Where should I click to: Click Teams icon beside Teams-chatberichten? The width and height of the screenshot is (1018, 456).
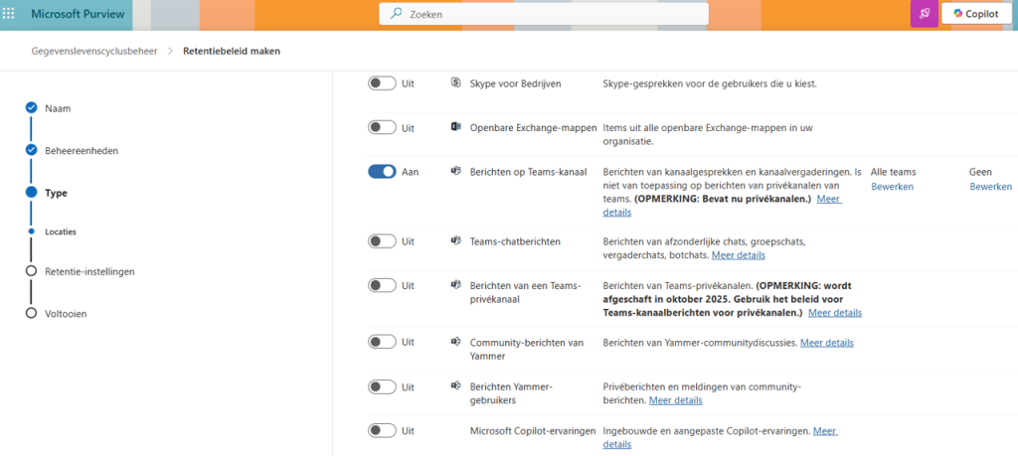(x=455, y=240)
